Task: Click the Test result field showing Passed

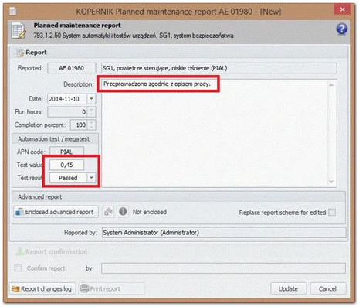Action: pos(68,178)
